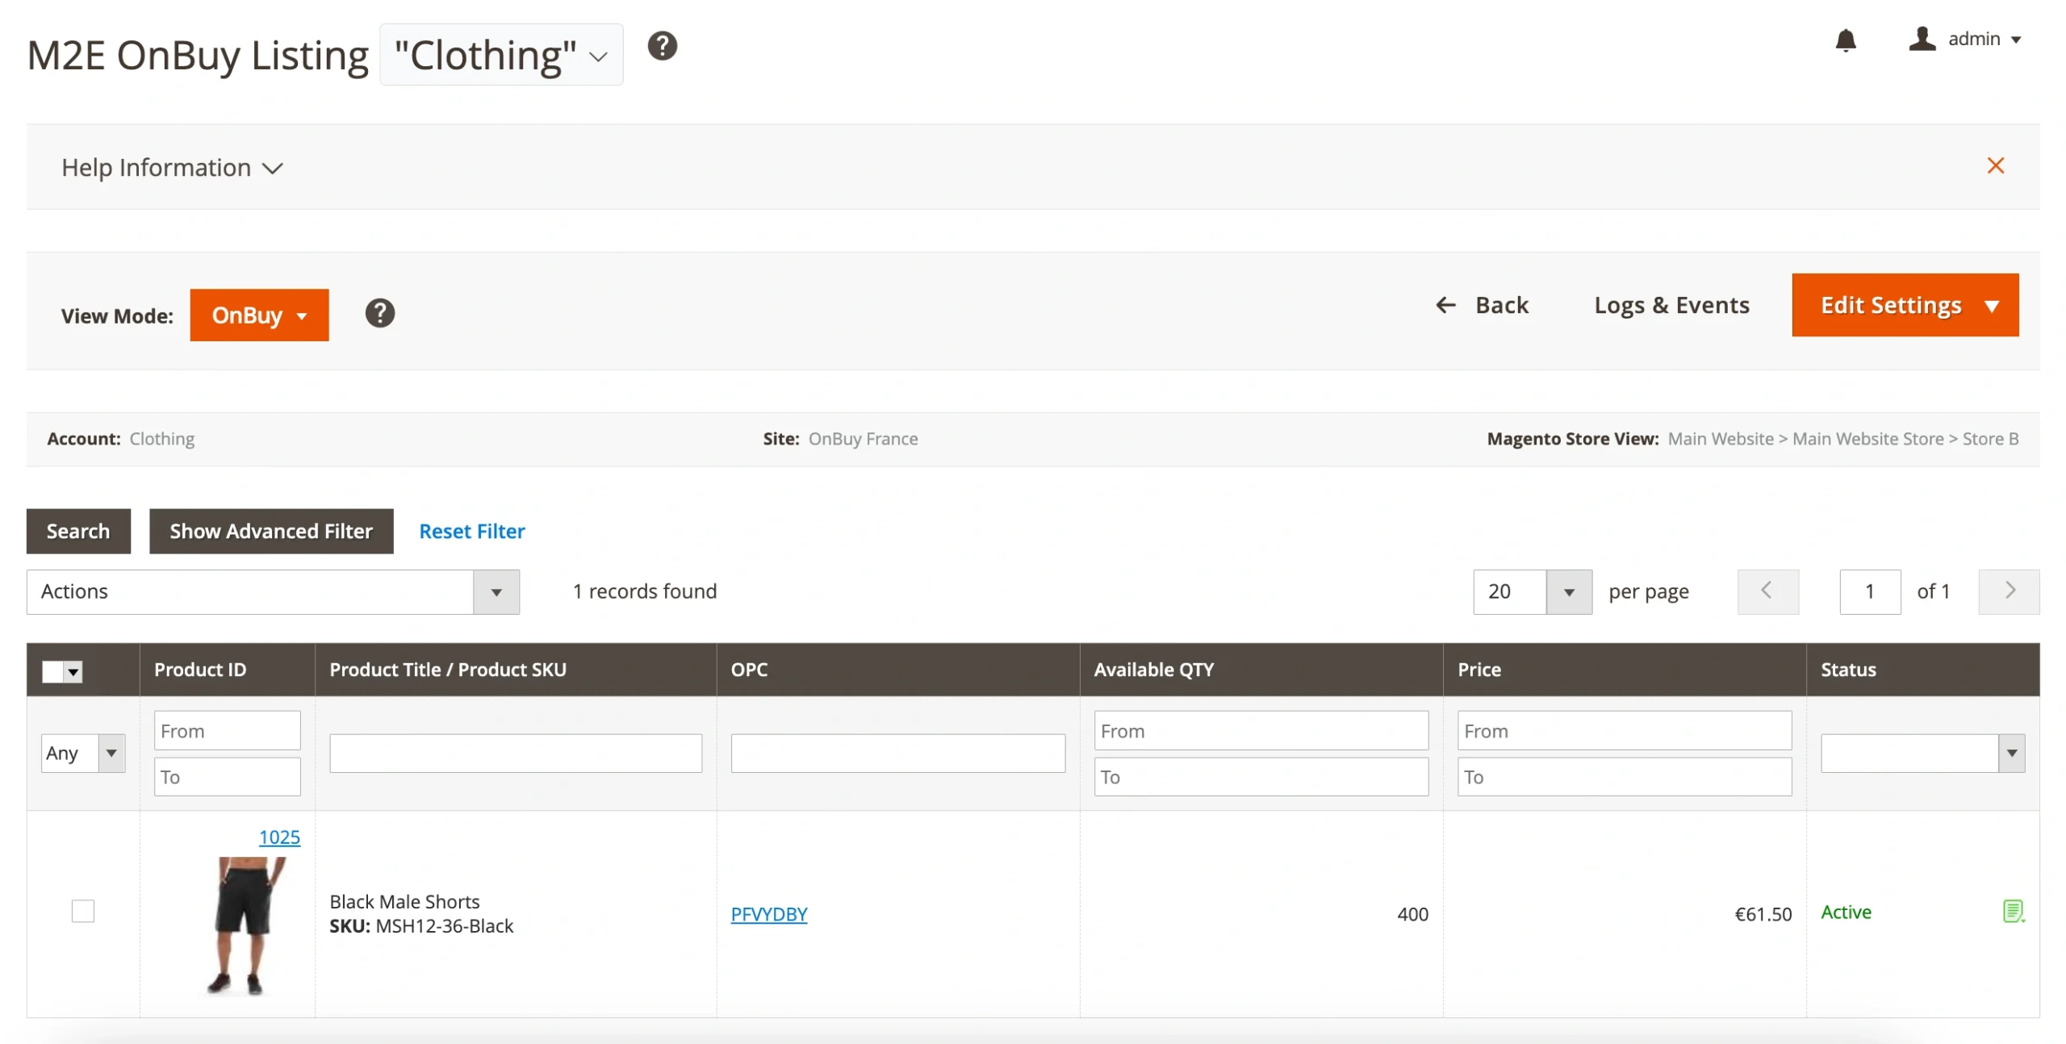
Task: Click the help icon next to View Mode
Action: point(379,313)
